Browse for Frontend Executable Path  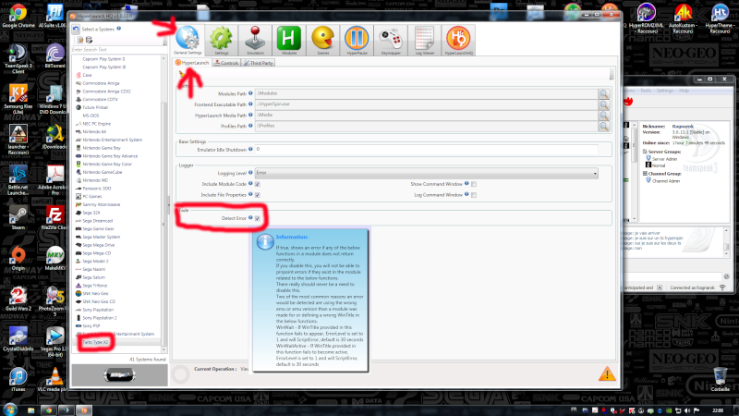click(x=604, y=104)
